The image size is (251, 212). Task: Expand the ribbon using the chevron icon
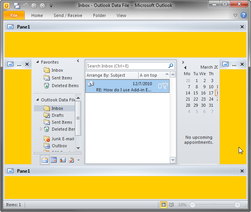235,15
